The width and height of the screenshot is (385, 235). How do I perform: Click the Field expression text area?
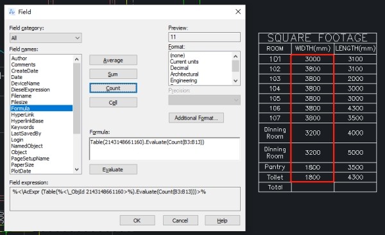click(125, 199)
